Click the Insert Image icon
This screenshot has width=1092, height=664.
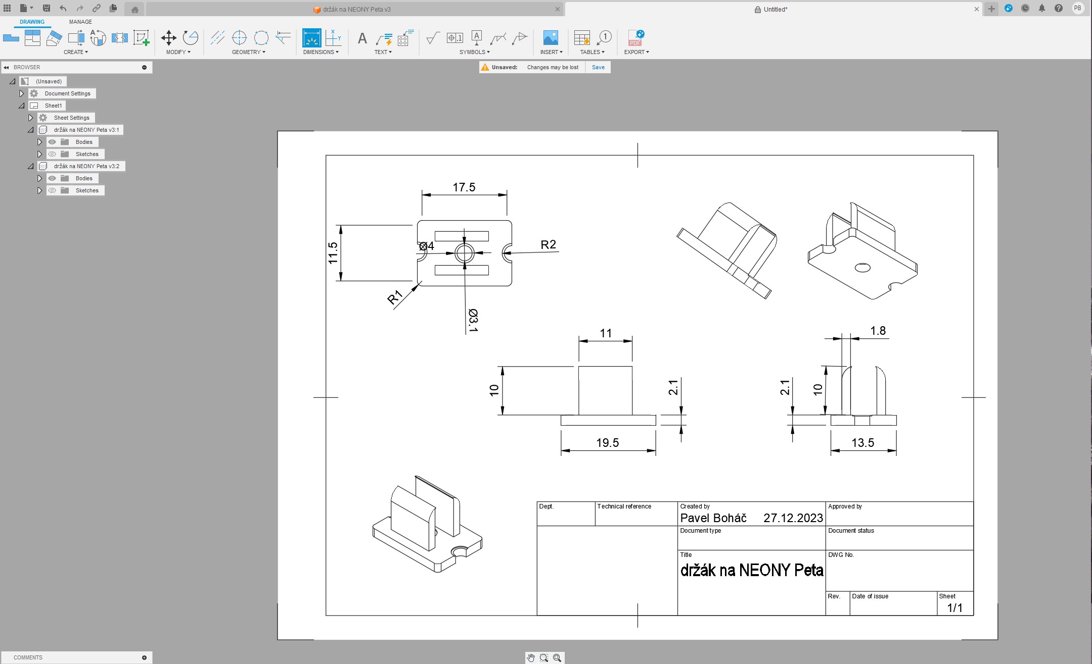(550, 38)
